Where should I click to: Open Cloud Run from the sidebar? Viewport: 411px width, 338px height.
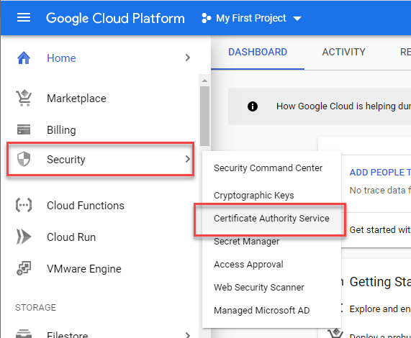(x=71, y=237)
